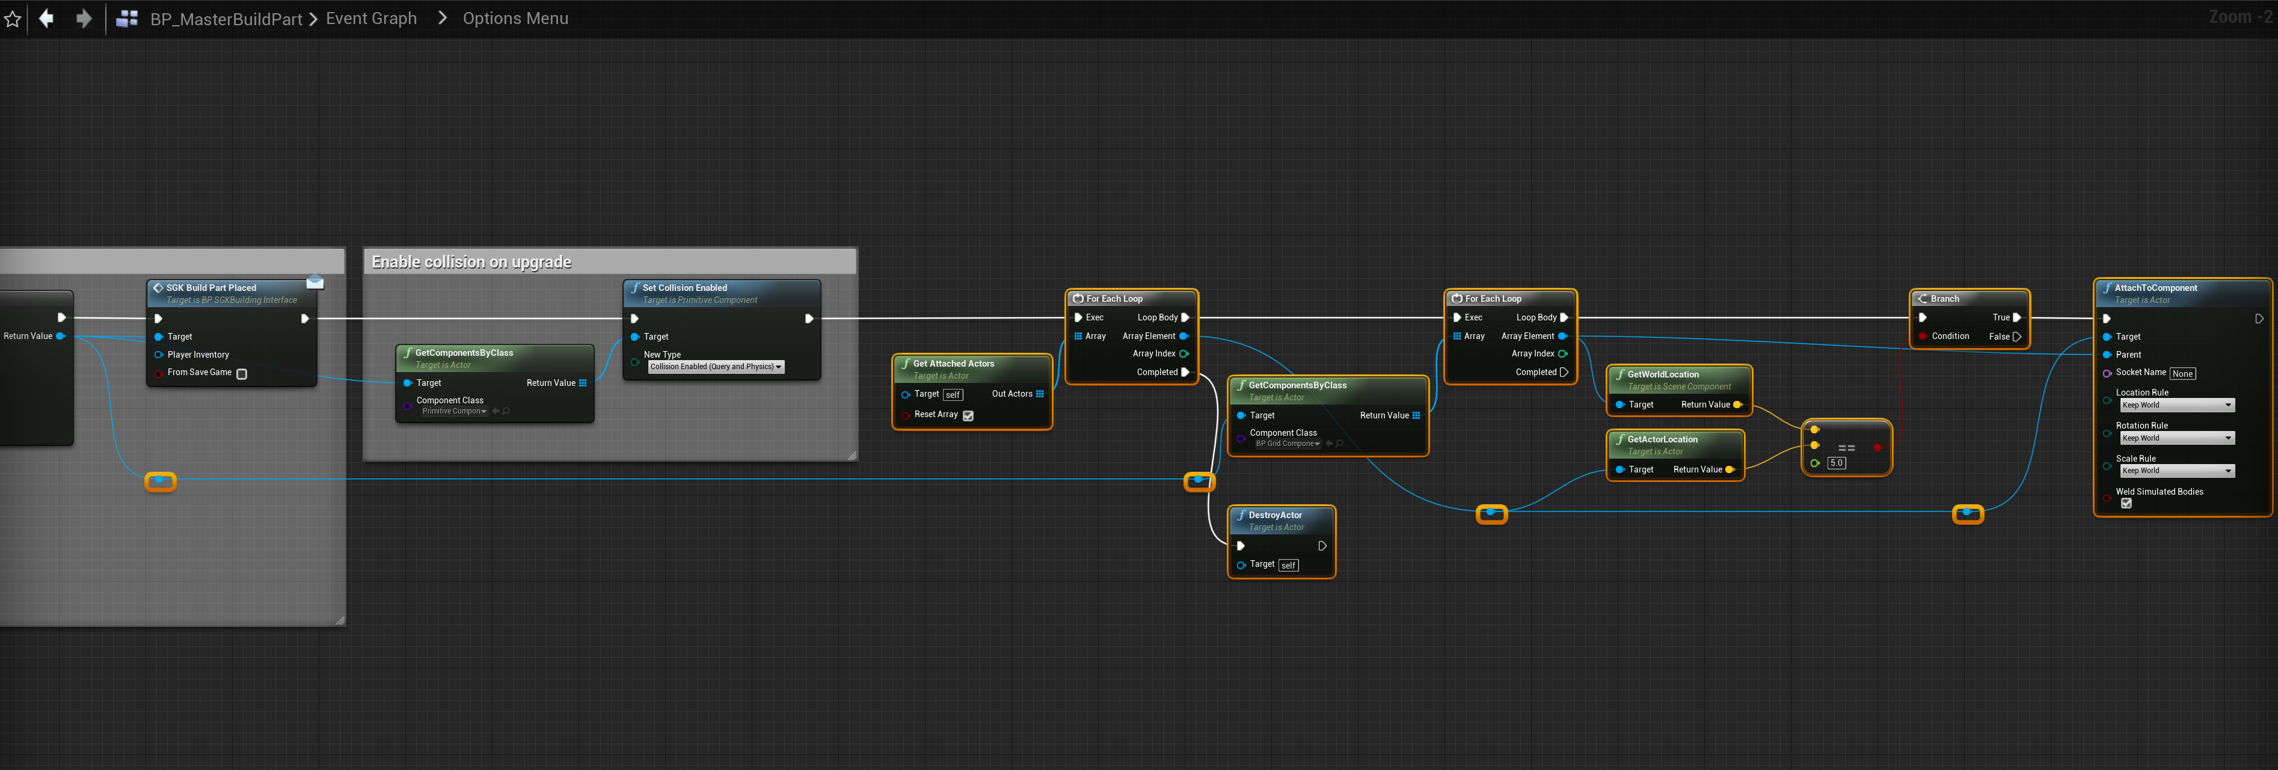Screen dimensions: 2278x770
Task: Click the favorite star icon in breadcrumb bar
Action: 13,19
